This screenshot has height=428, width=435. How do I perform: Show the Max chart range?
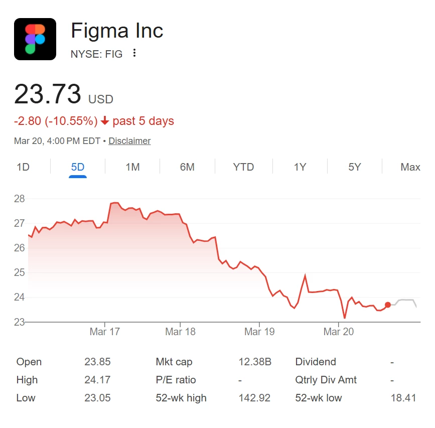point(410,167)
